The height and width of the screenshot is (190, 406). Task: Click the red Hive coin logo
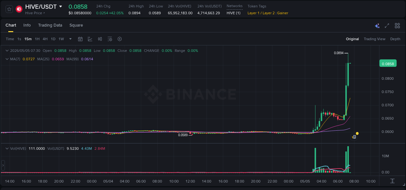pos(19,9)
